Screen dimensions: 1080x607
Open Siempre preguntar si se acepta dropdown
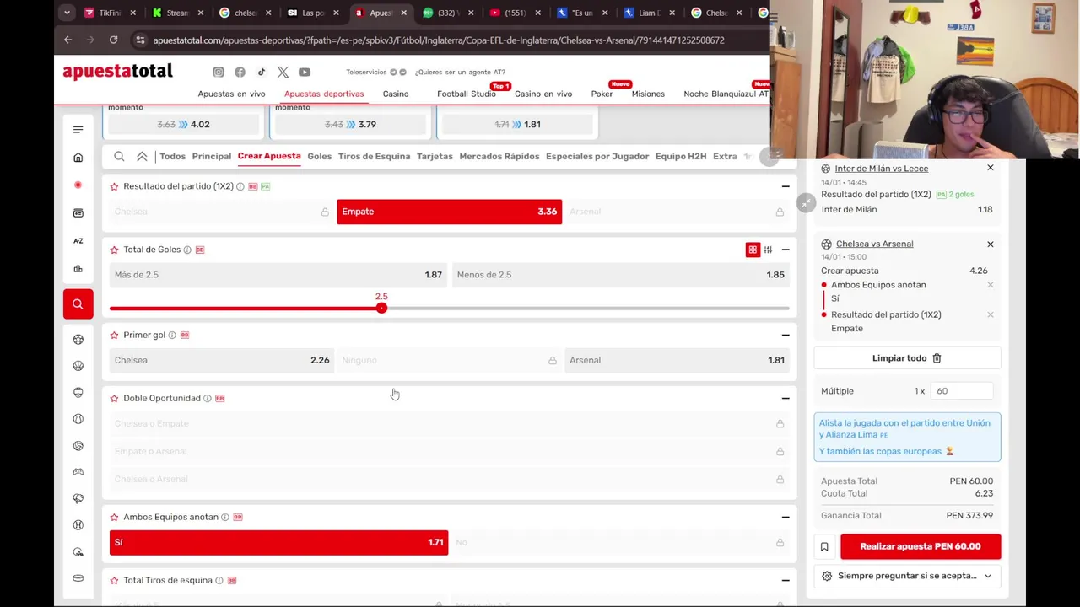907,576
